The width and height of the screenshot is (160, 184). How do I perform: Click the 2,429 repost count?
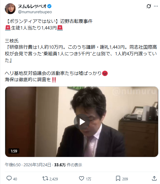click(54, 179)
